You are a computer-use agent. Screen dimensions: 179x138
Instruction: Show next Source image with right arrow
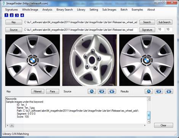click(x=102, y=91)
